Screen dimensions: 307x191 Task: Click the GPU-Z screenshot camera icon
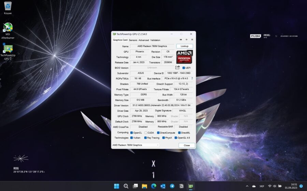pyautogui.click(x=181, y=40)
